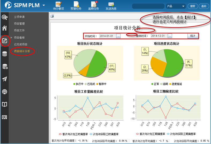
Task: Click 发送消息 envelope icon
Action: point(111,6)
